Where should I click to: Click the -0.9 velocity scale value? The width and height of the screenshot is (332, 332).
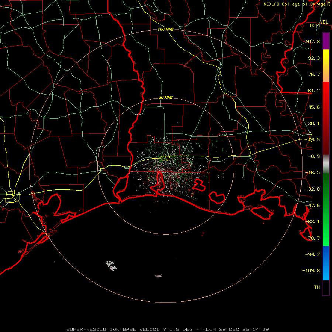314,156
